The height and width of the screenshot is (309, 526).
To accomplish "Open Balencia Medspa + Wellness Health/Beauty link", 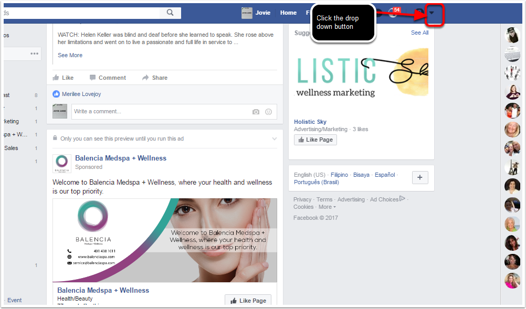I will (x=103, y=291).
